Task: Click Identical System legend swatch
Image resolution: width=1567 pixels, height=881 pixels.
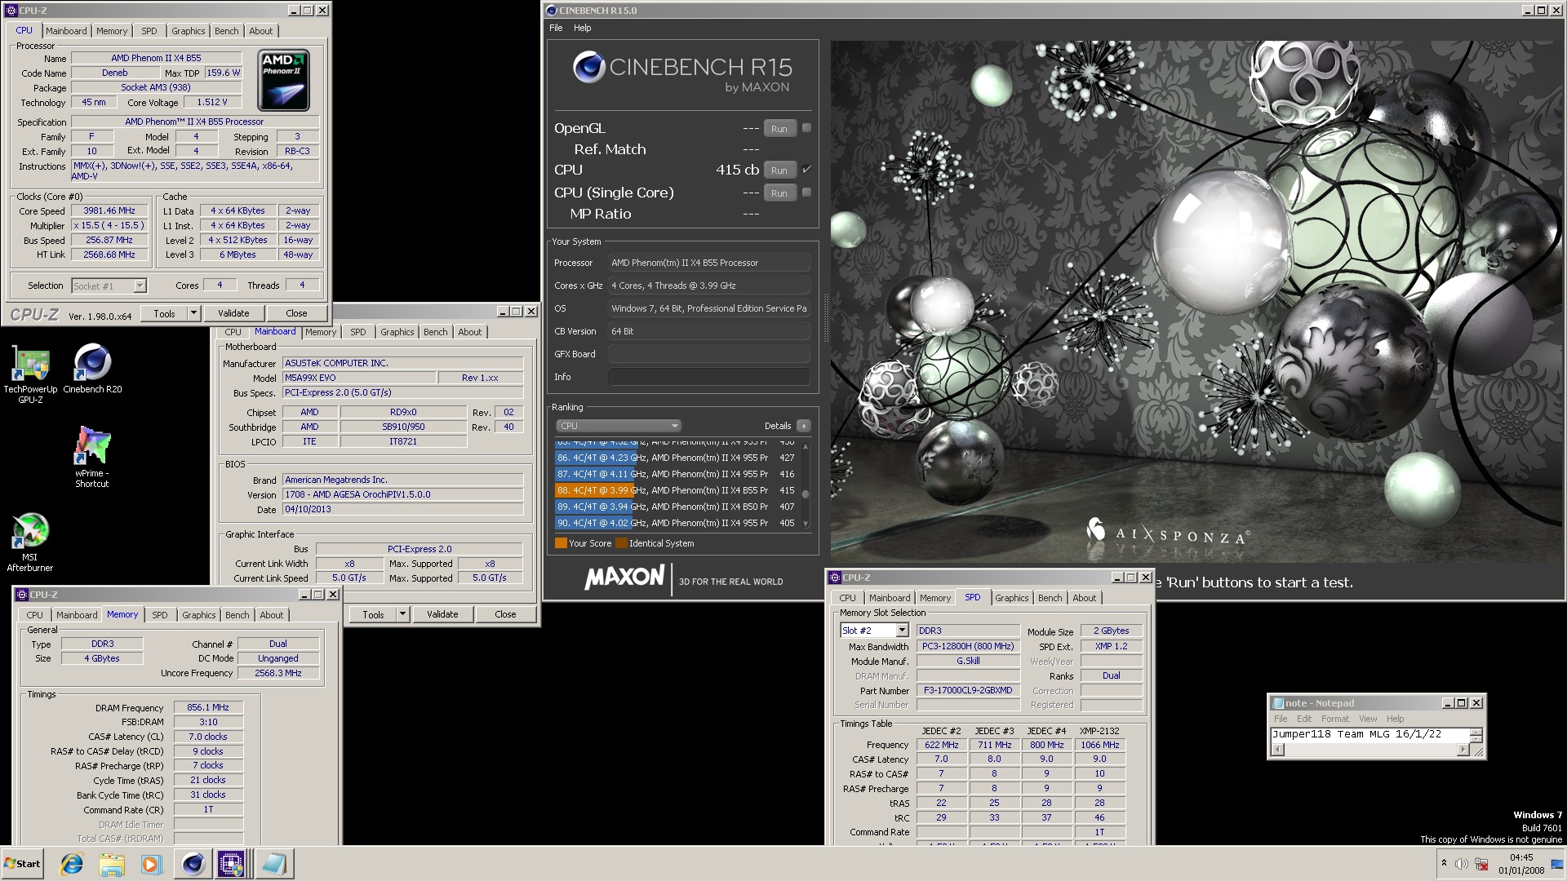Action: (x=621, y=543)
